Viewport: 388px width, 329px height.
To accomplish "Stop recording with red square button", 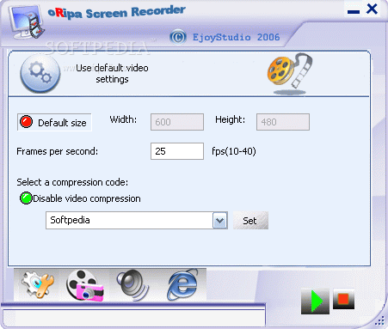I will (343, 299).
